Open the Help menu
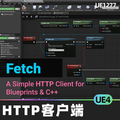The height and width of the screenshot is (120, 120). tap(32, 4)
